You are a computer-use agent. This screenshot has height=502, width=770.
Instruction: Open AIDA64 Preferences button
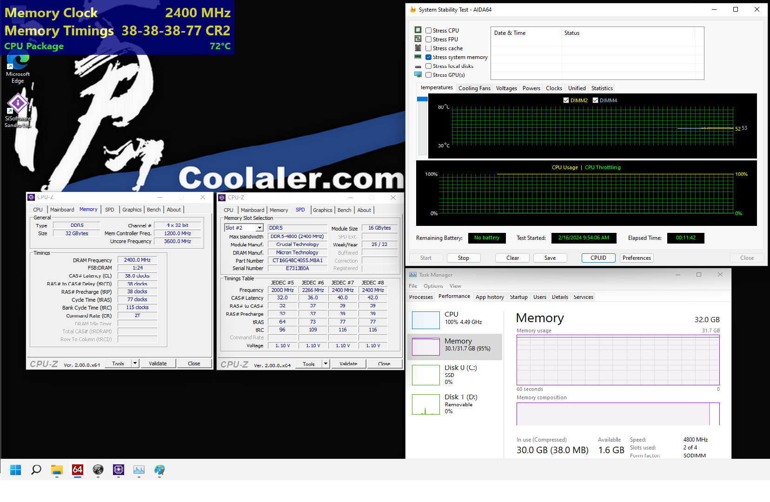637,258
